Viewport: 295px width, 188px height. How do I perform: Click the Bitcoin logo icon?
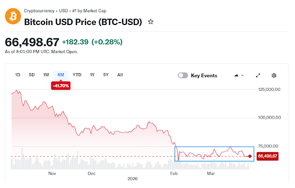pyautogui.click(x=13, y=16)
